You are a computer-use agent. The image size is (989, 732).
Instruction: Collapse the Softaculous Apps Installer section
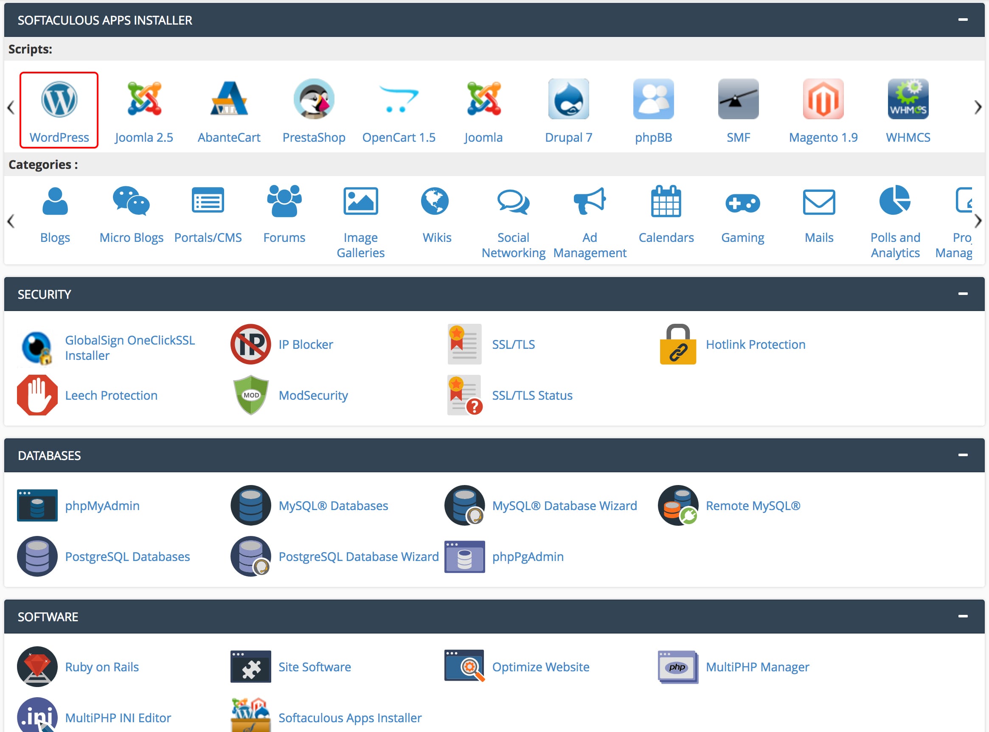962,20
